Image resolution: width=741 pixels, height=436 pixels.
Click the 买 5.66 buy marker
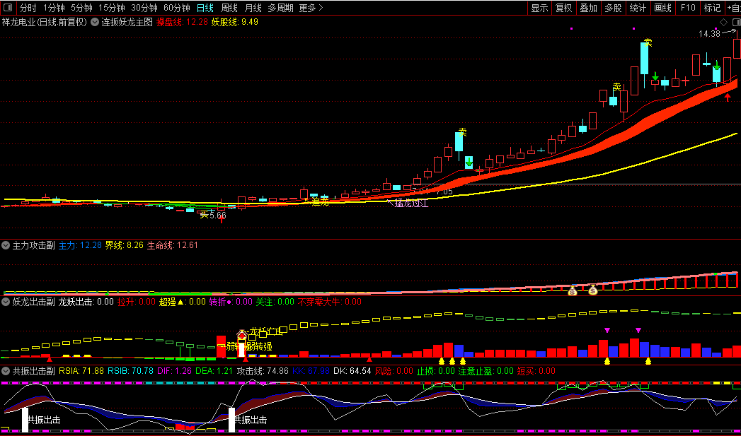213,215
